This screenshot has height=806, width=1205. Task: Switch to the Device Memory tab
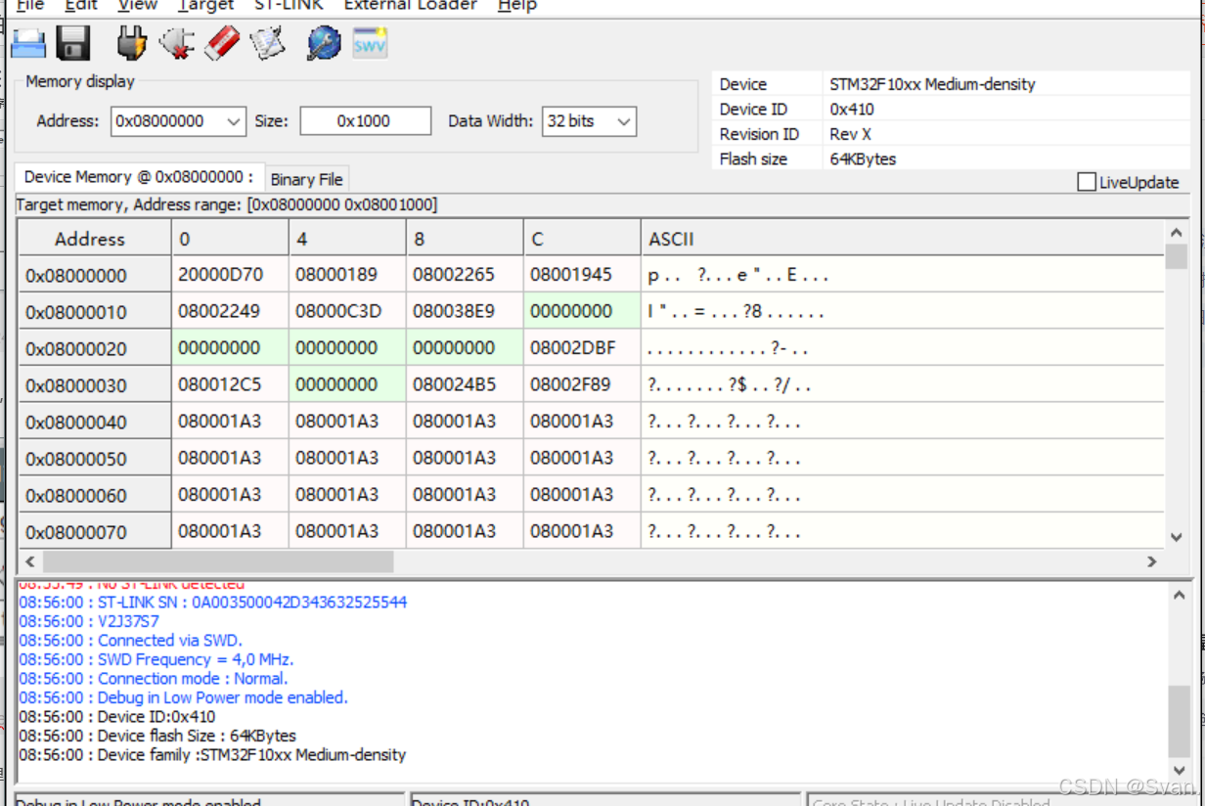(x=139, y=177)
